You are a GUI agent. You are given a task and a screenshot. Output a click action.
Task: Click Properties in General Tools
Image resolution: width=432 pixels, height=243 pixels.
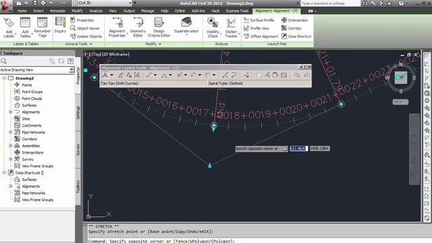click(82, 20)
